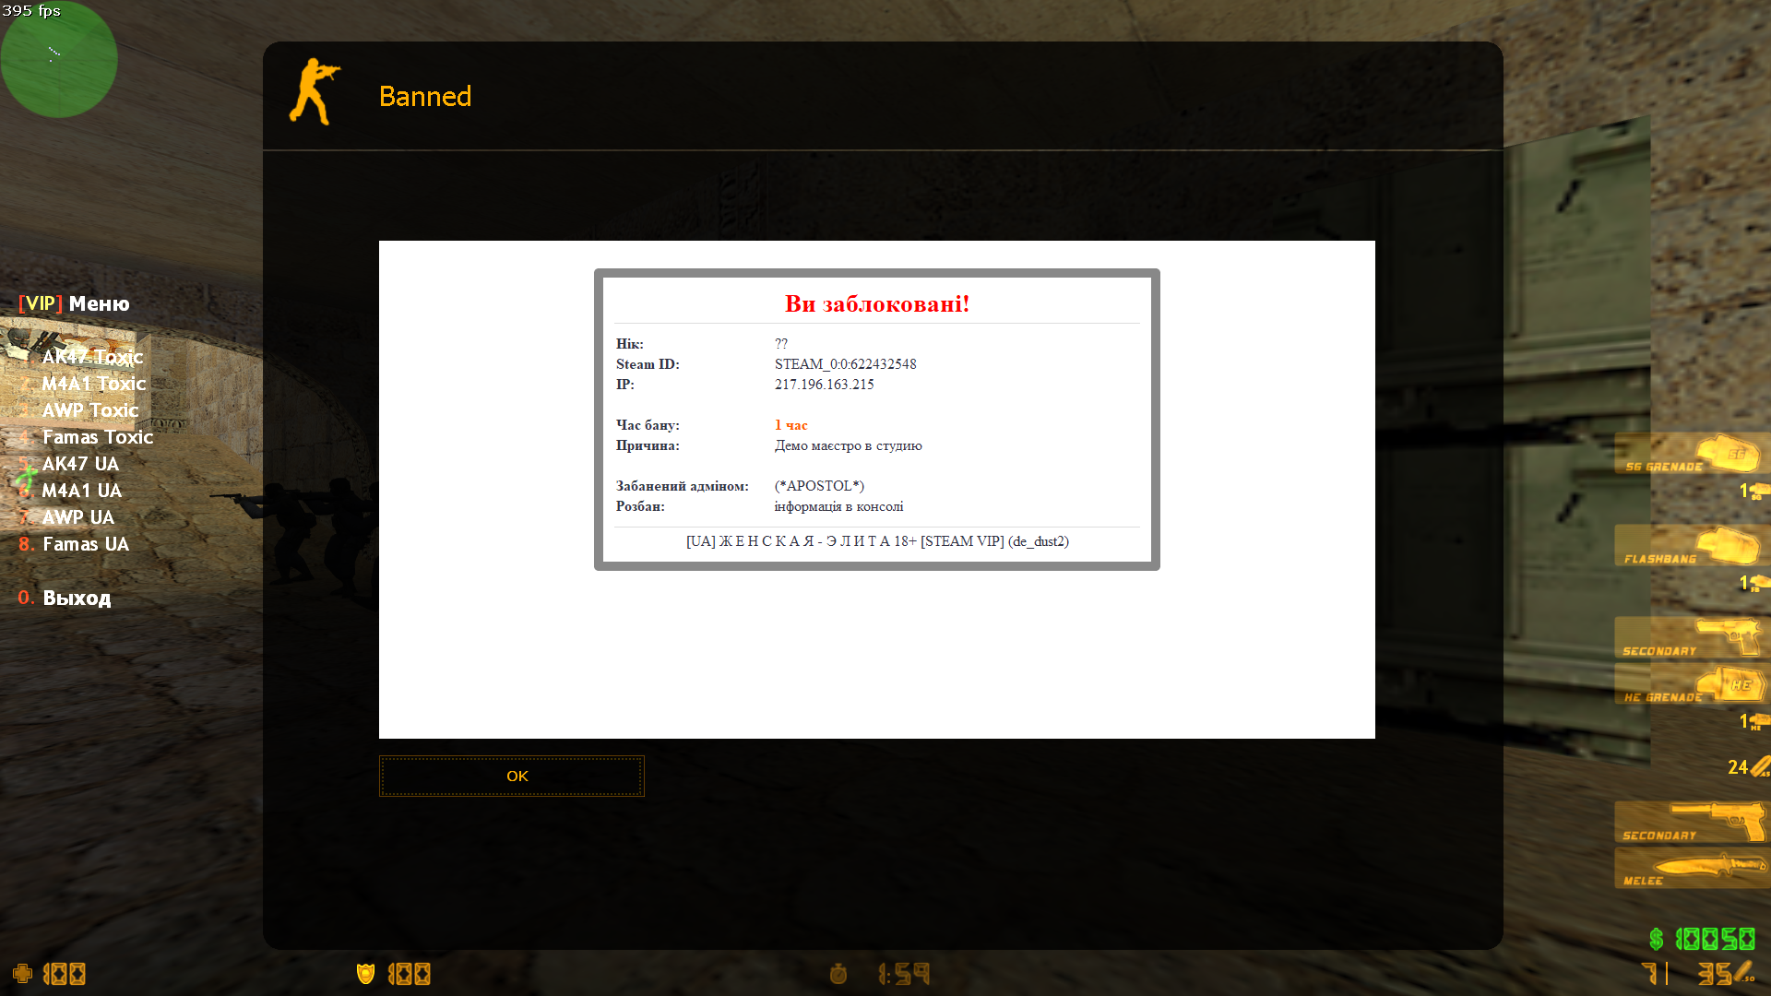
Task: Click the HE Grenade weapon slot icon
Action: [x=1692, y=683]
